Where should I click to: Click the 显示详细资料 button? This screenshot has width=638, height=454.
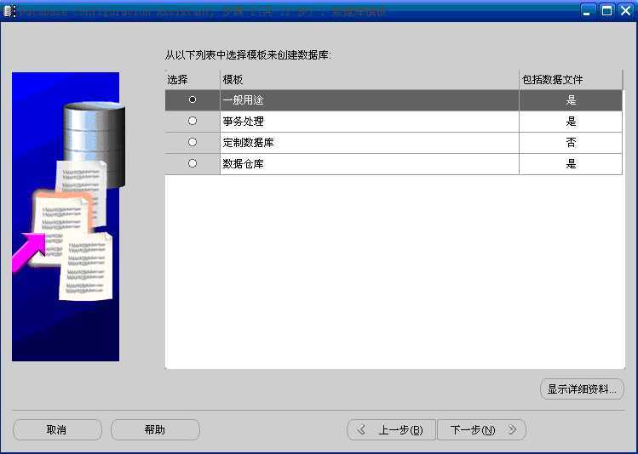pos(582,389)
